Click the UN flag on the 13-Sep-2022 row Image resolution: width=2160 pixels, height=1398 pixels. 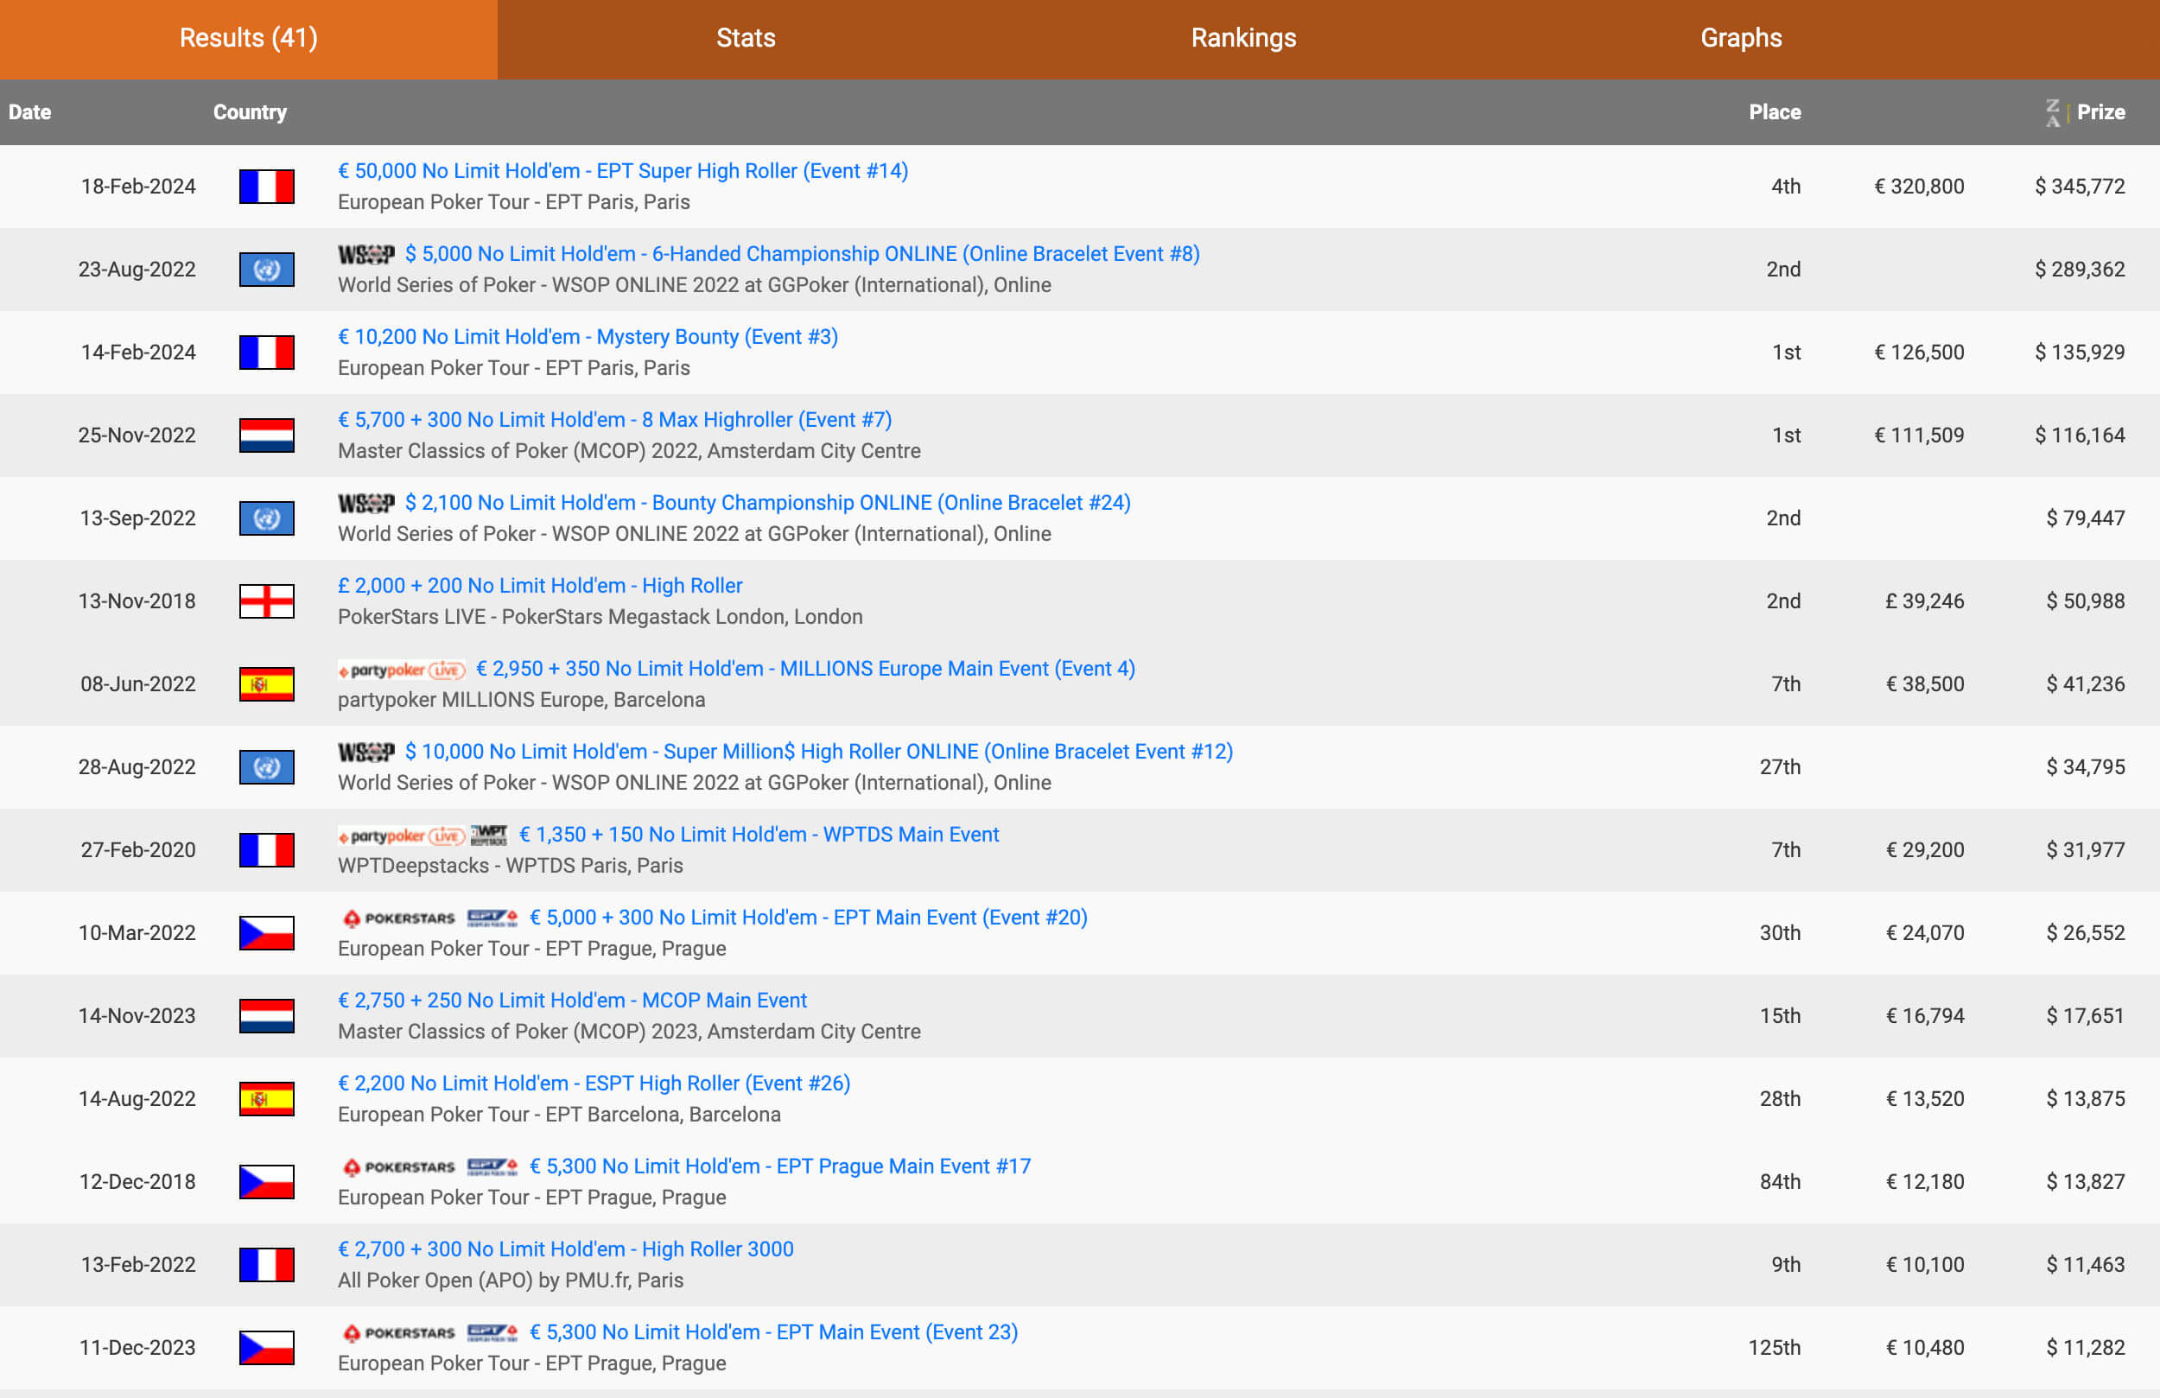266,518
